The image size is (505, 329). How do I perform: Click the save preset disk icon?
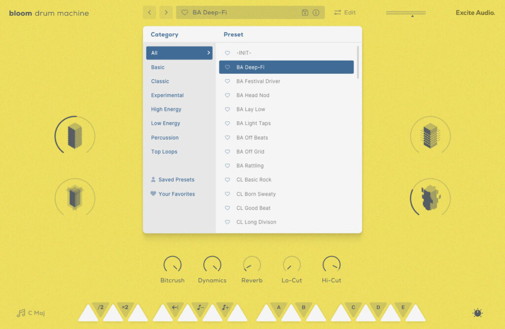pos(305,12)
